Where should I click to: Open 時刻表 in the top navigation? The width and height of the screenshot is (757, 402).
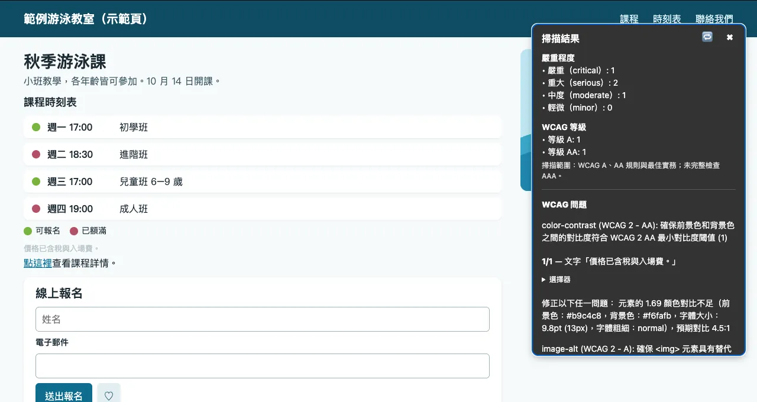click(x=667, y=19)
